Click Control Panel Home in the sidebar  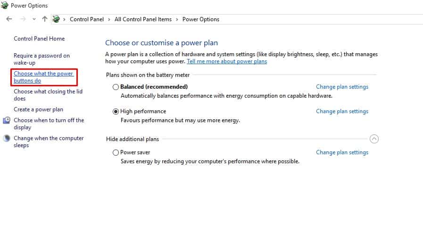pos(39,39)
